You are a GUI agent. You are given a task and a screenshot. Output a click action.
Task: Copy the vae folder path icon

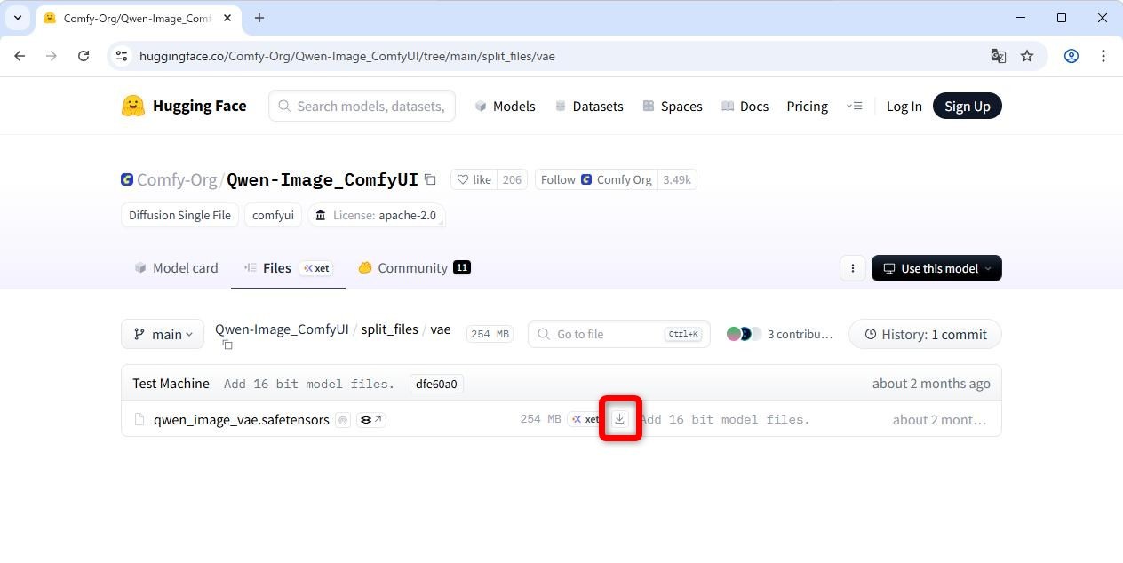(227, 345)
